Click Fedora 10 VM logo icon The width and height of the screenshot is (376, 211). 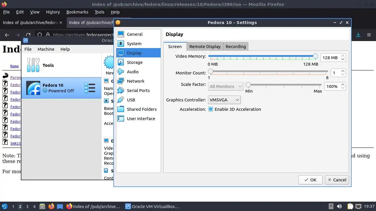click(x=33, y=88)
